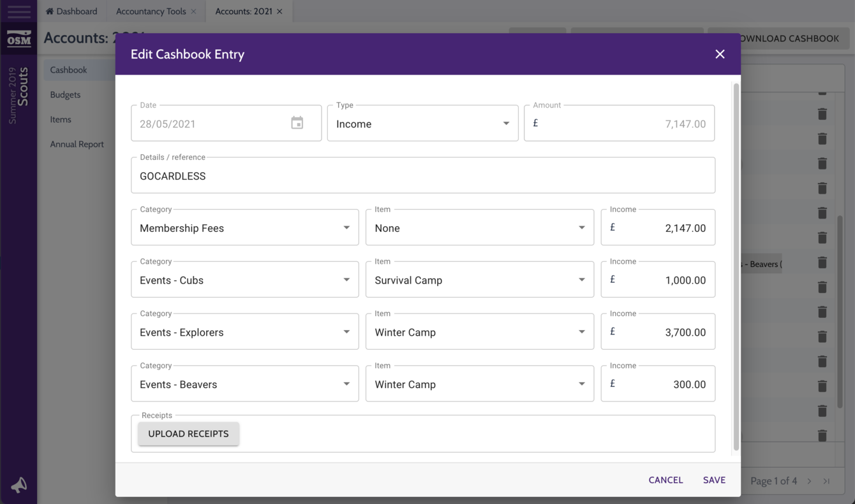The width and height of the screenshot is (855, 504).
Task: Open the hamburger menu at top left
Action: click(x=19, y=11)
